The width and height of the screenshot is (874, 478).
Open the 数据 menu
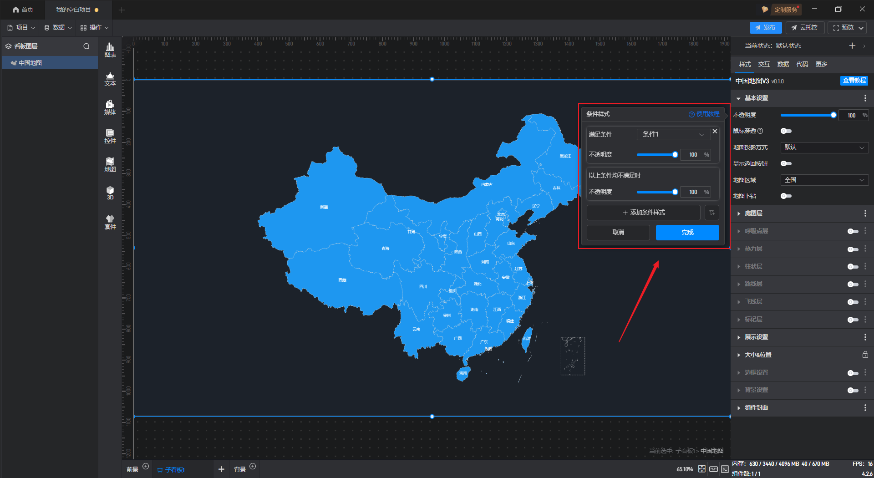tap(58, 28)
